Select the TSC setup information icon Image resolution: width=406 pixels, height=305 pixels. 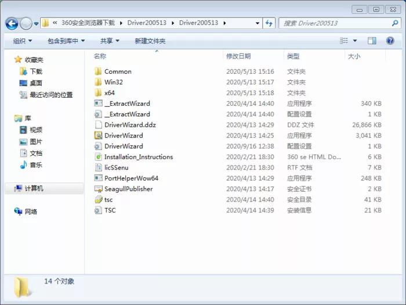click(98, 210)
